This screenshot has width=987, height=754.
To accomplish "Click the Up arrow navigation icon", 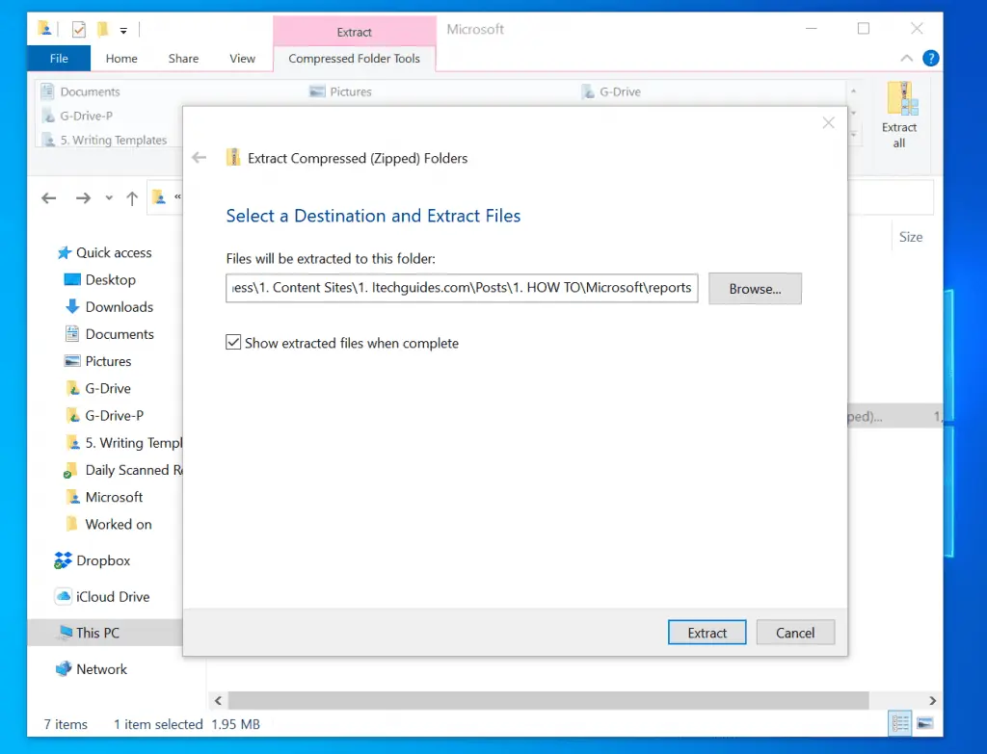I will (132, 198).
